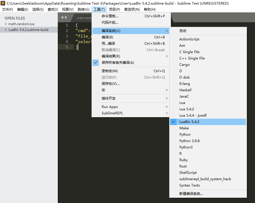Screen dimensions: 255x203
Task: Click the closing brace on line 5
Action: (x=77, y=47)
